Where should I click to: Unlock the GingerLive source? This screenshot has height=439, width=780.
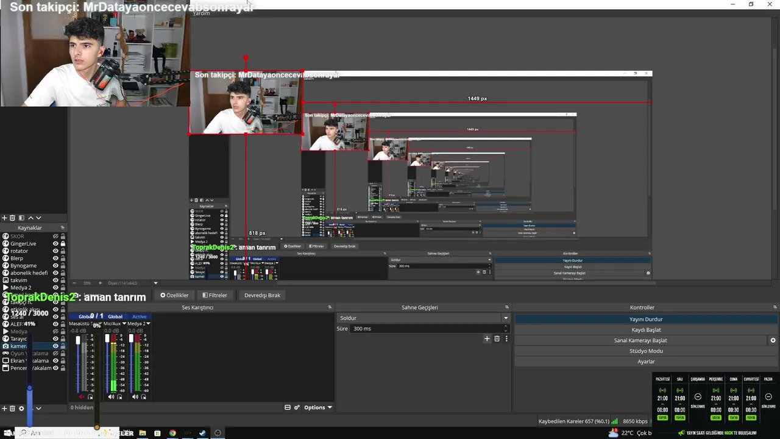(x=63, y=244)
